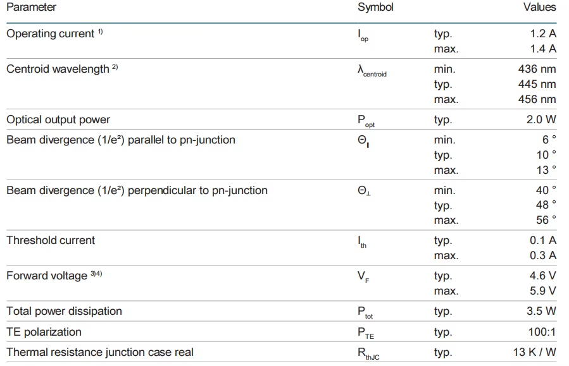The height and width of the screenshot is (366, 569).
Task: Click footnote marker 2 after Centroid wavelength
Action: tap(115, 67)
